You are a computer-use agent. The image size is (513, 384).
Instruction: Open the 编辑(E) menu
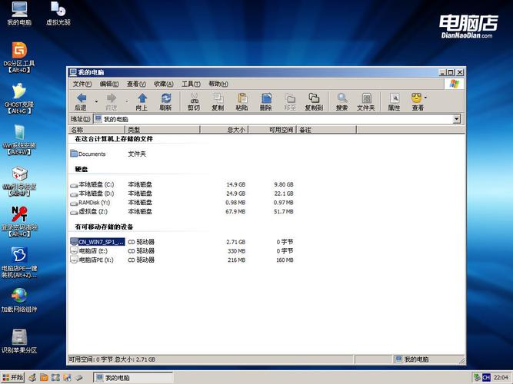click(109, 84)
